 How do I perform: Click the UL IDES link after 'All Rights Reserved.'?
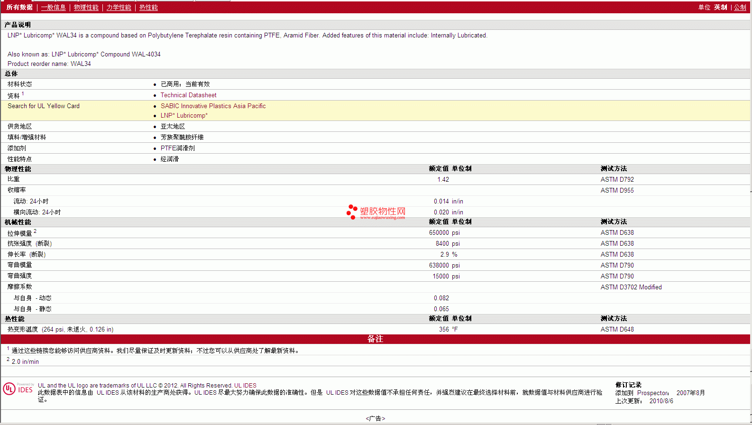[x=245, y=385]
